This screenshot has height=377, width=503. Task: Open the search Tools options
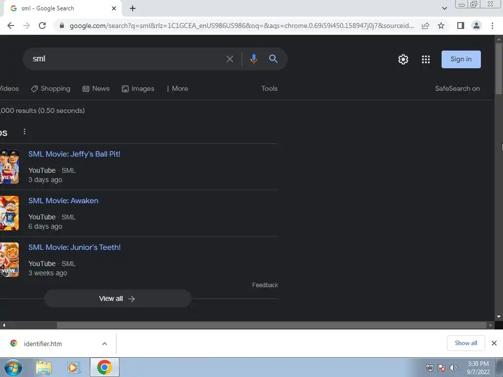(x=269, y=88)
